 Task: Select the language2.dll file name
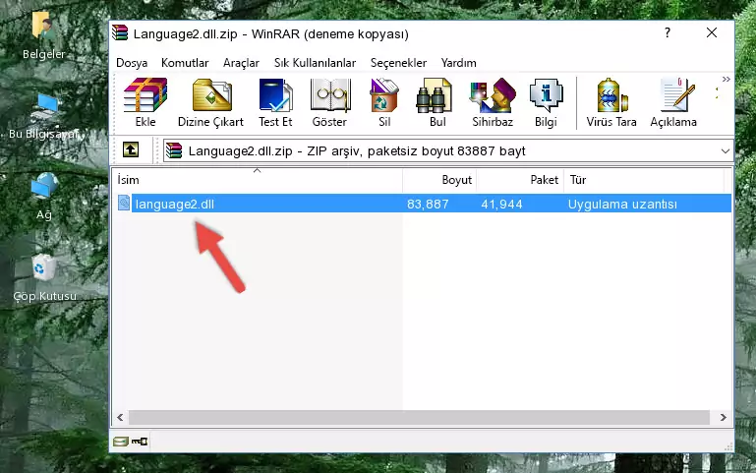[x=175, y=204]
